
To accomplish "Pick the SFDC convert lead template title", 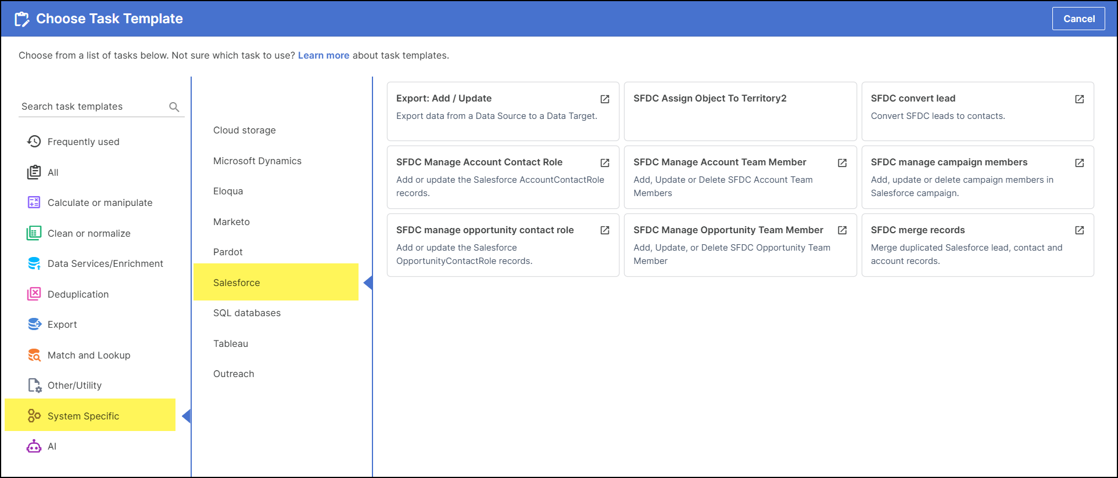I will pos(913,98).
